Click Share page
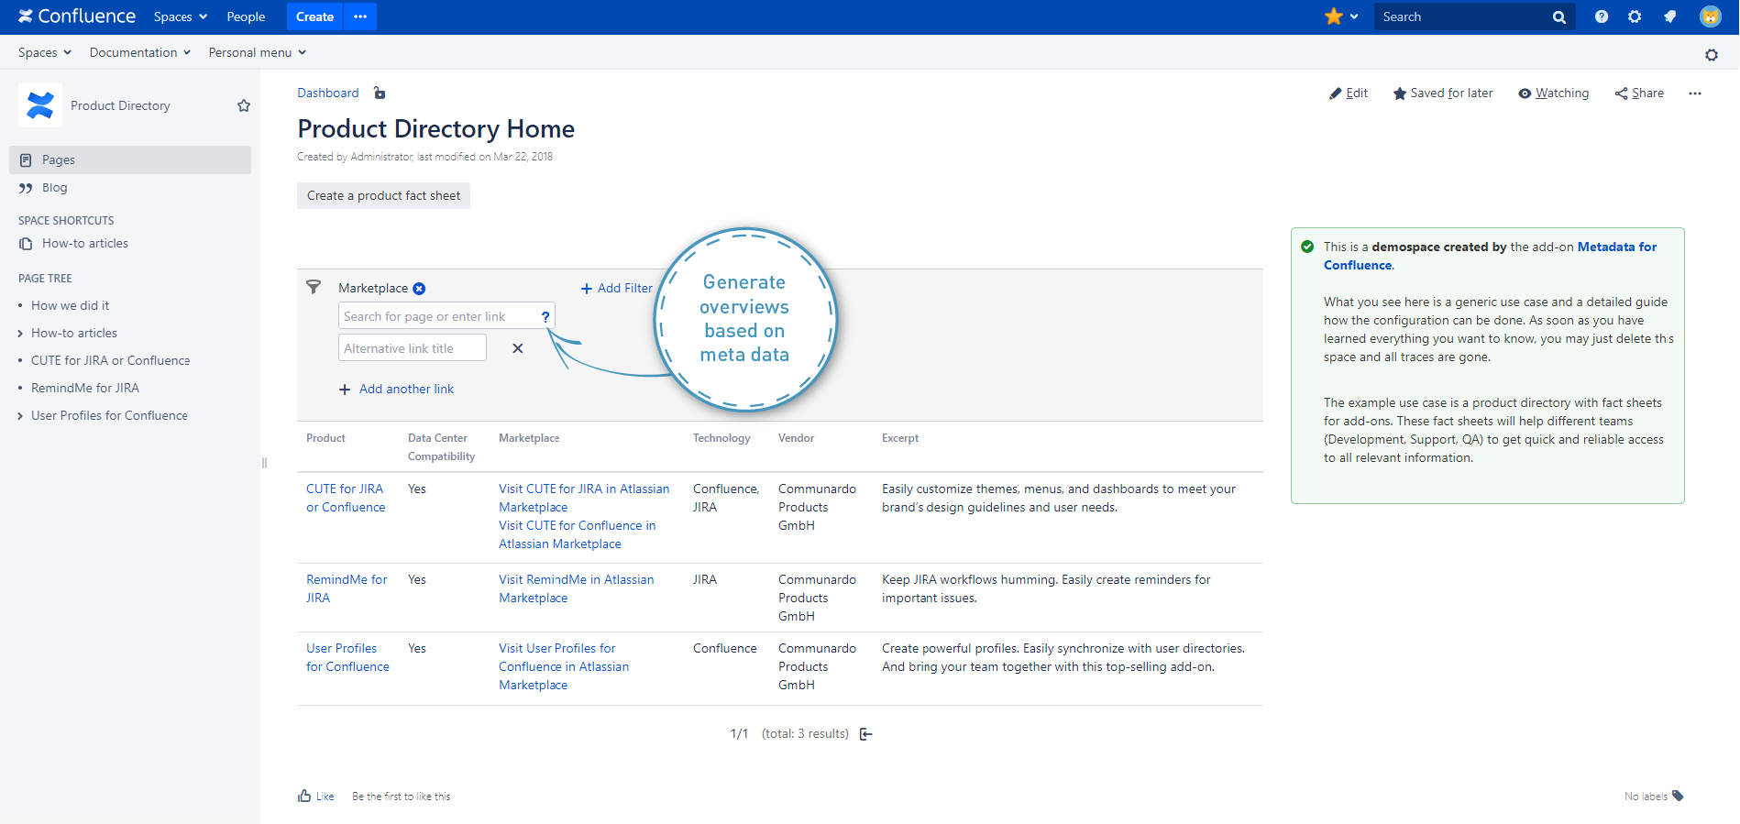The image size is (1740, 824). (x=1639, y=93)
